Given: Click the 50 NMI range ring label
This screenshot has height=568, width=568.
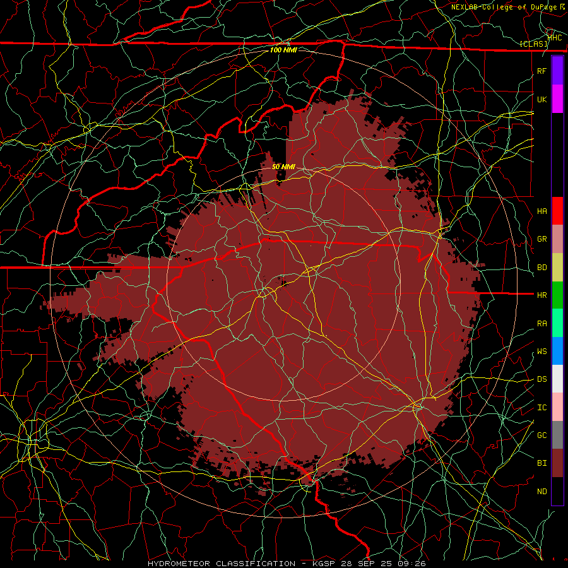Looking at the screenshot, I should 283,167.
